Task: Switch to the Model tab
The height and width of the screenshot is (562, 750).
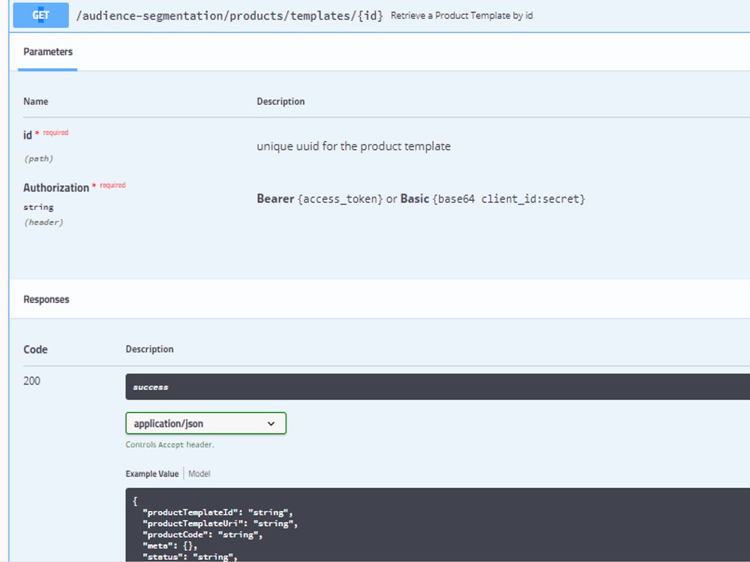Action: pyautogui.click(x=199, y=474)
